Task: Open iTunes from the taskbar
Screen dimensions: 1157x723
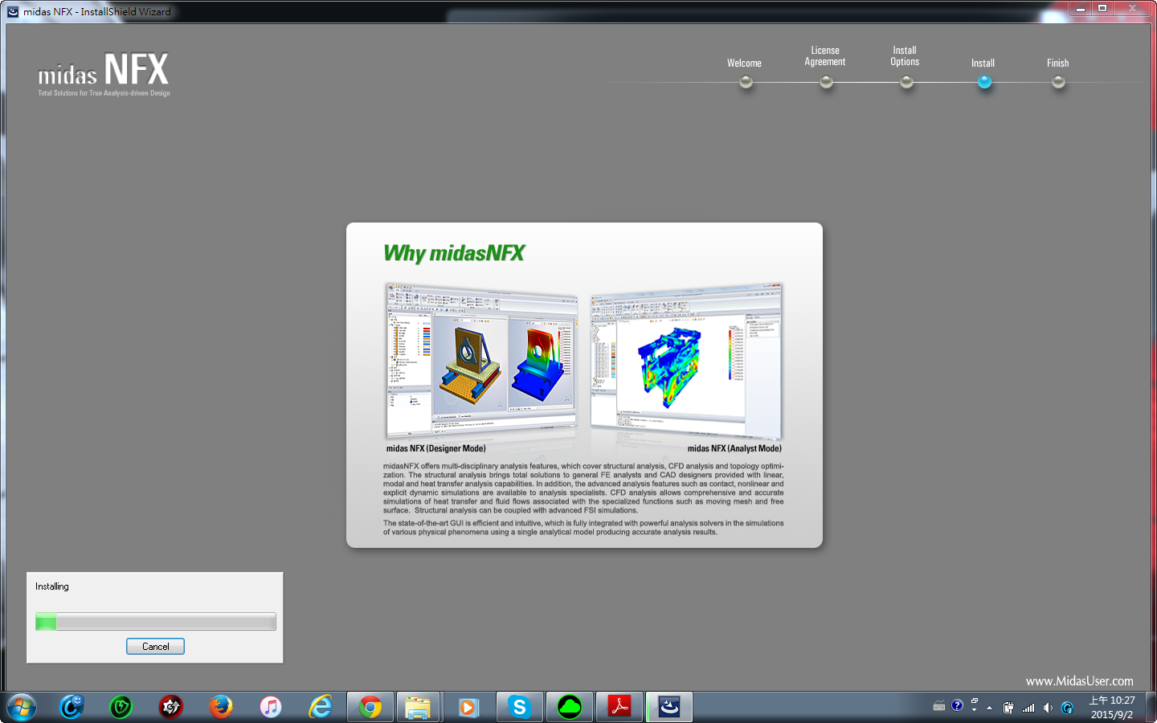Action: [271, 707]
